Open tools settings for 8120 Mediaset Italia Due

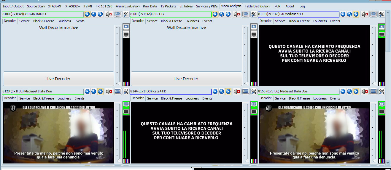(126, 92)
